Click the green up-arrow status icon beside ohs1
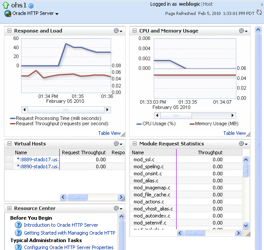264x250 pixels. 6,5
